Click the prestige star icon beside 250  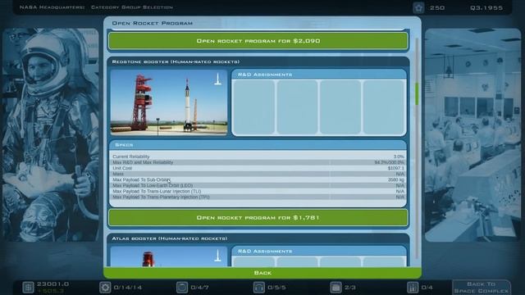click(418, 7)
